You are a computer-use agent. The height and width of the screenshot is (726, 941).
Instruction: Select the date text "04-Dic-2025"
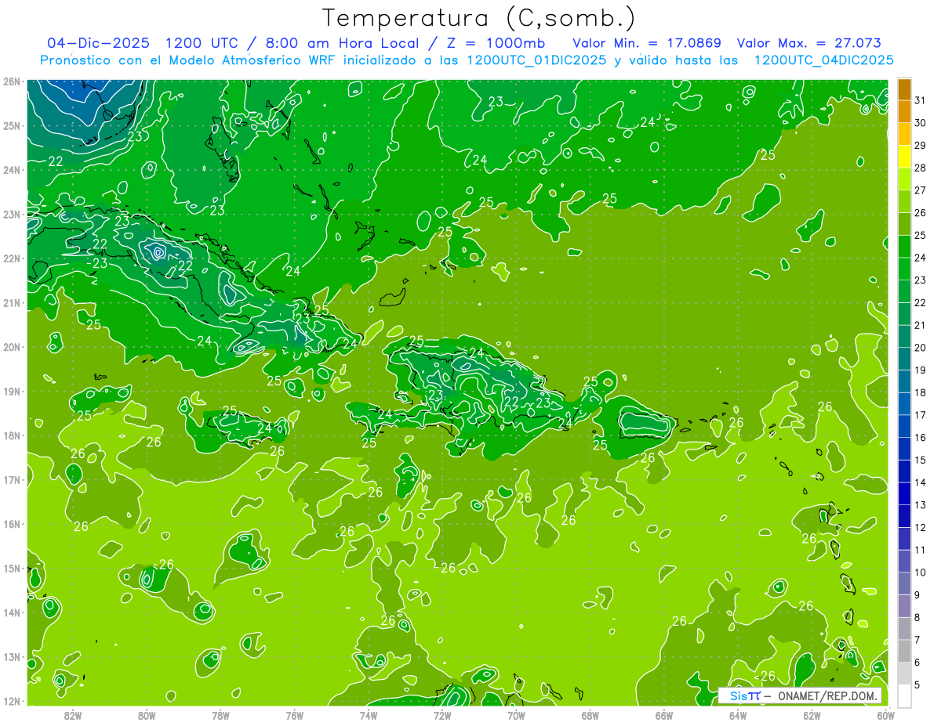tap(98, 43)
